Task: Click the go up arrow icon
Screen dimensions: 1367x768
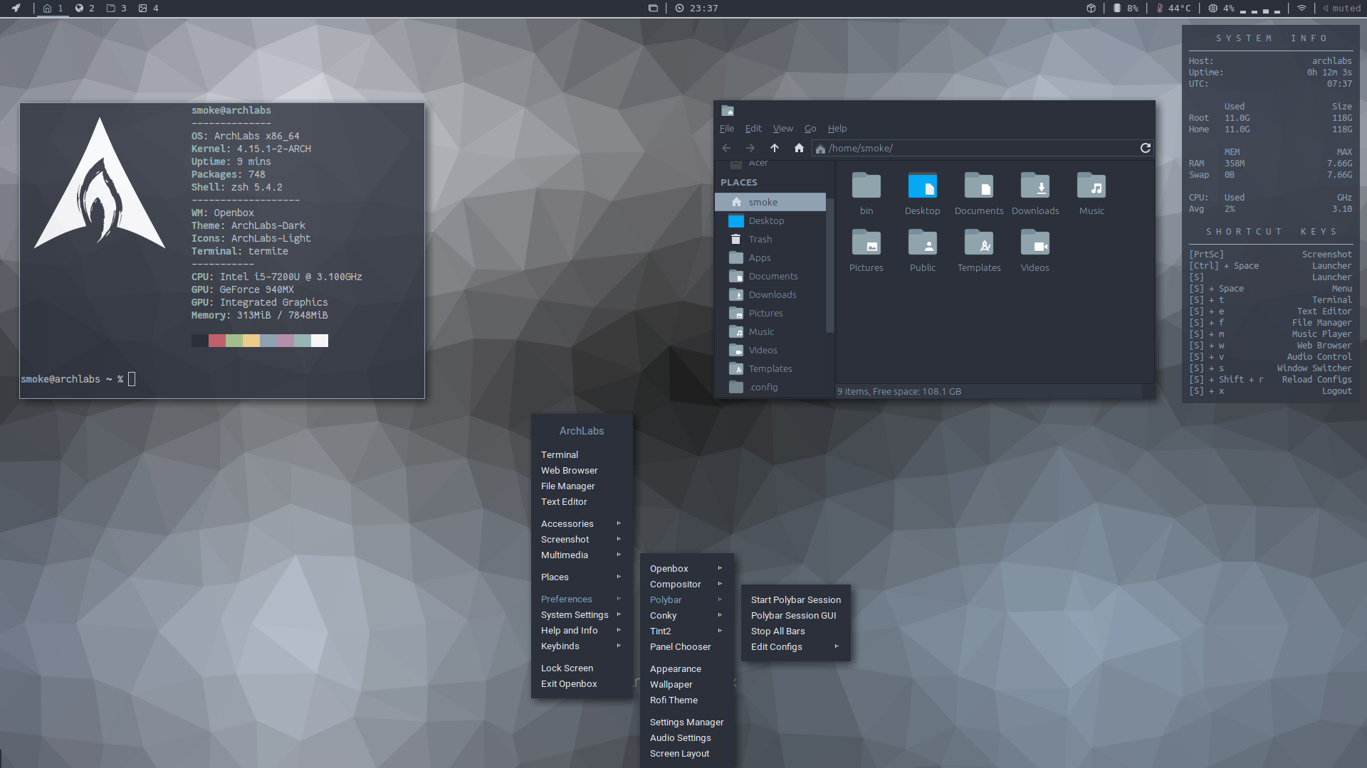Action: pos(775,148)
